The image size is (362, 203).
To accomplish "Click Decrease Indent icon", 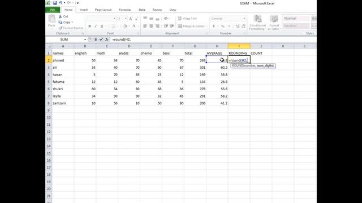I will click(x=166, y=26).
